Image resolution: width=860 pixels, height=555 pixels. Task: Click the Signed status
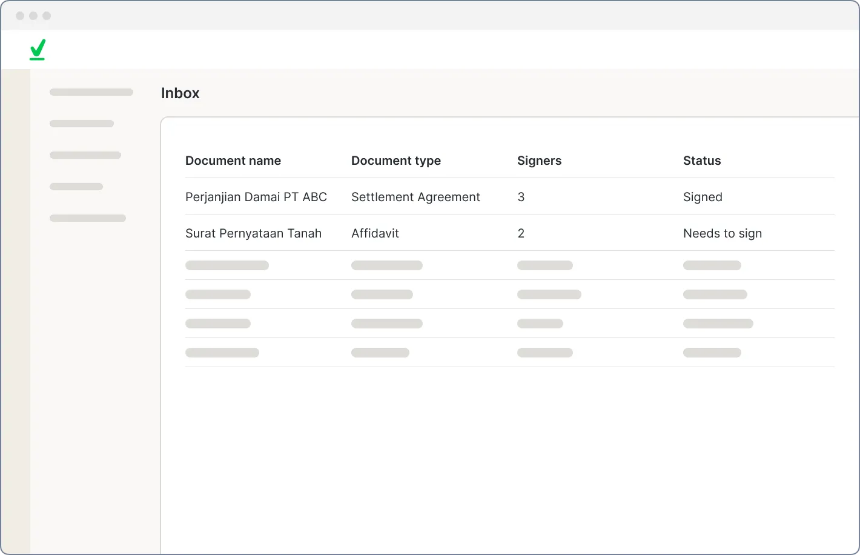pos(703,197)
